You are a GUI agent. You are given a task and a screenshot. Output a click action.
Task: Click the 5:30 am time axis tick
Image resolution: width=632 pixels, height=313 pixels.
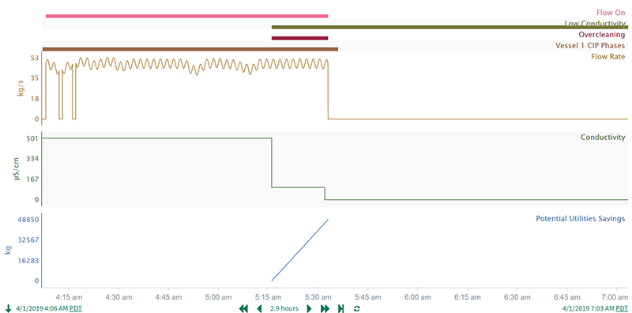(x=318, y=297)
